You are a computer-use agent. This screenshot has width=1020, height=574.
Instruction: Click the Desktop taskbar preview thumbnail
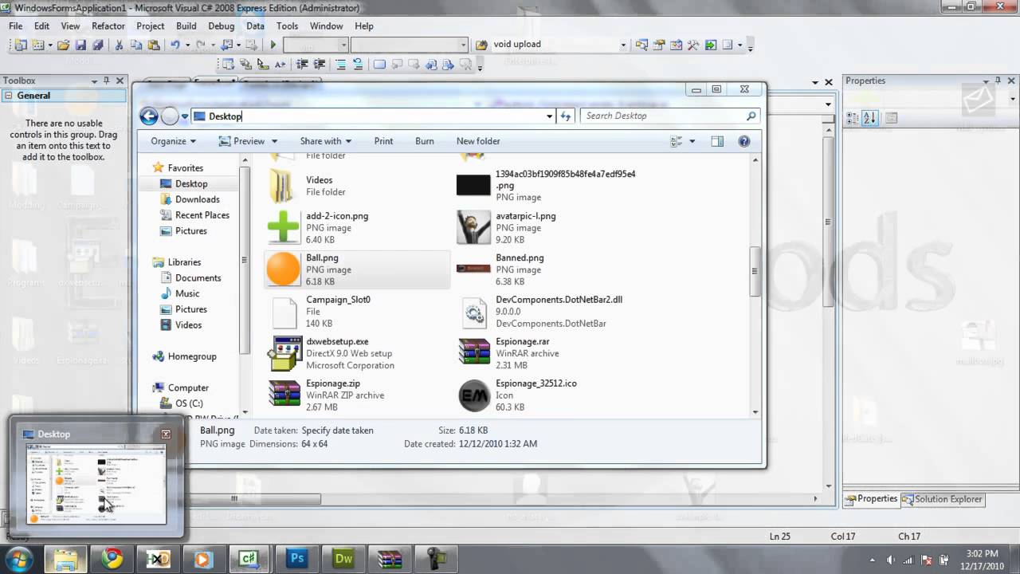pos(95,484)
